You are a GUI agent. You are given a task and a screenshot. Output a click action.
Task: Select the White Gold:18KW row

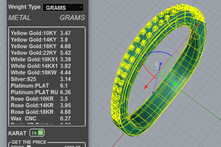pyautogui.click(x=47, y=73)
